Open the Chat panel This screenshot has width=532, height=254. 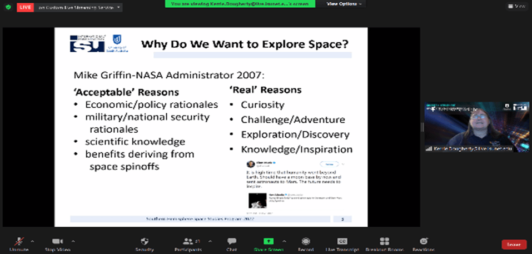[231, 241]
